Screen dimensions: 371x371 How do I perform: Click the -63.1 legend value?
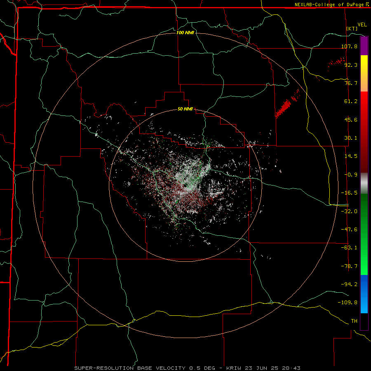pos(349,248)
